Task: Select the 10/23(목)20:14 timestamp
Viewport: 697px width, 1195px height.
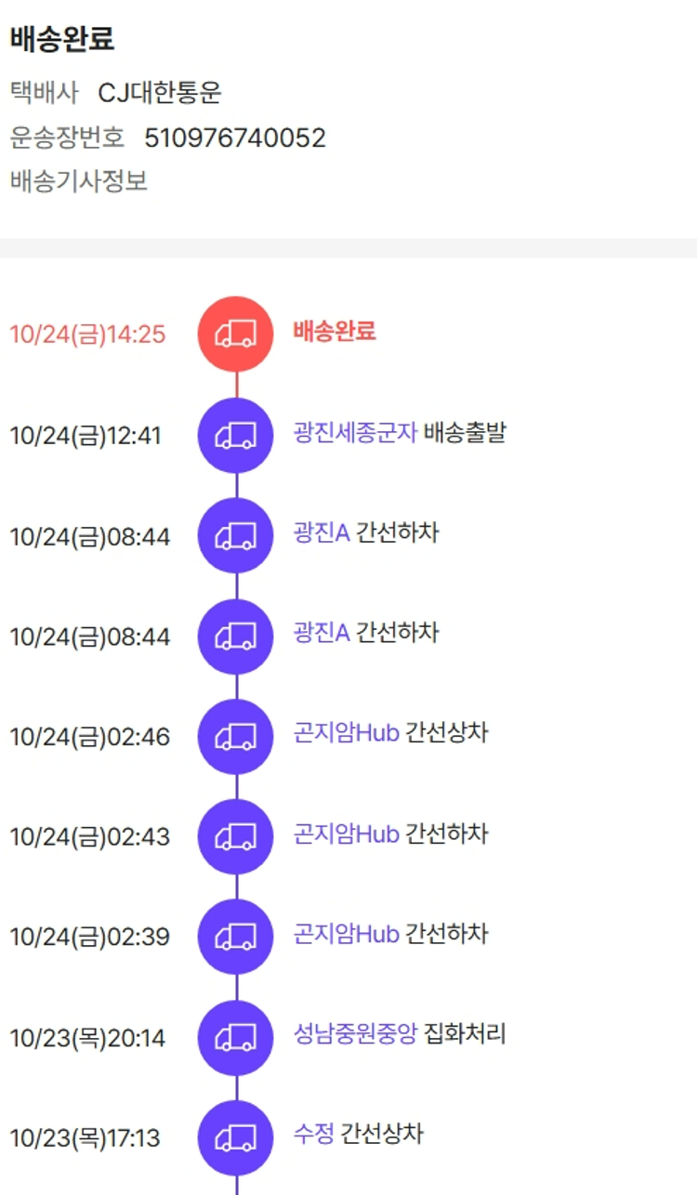Action: point(87,1038)
